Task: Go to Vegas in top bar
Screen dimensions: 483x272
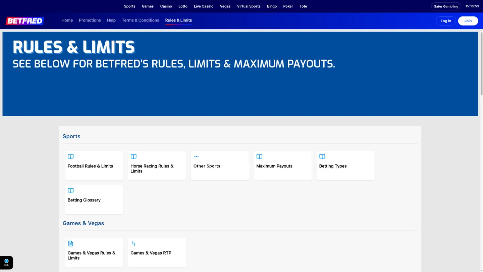Action: click(225, 6)
